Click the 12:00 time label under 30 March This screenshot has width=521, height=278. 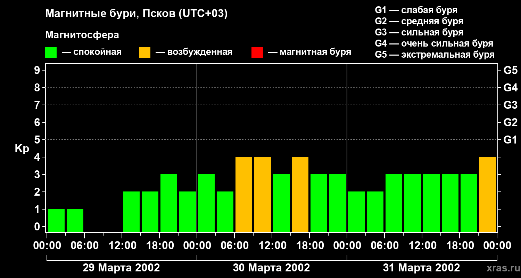click(272, 246)
